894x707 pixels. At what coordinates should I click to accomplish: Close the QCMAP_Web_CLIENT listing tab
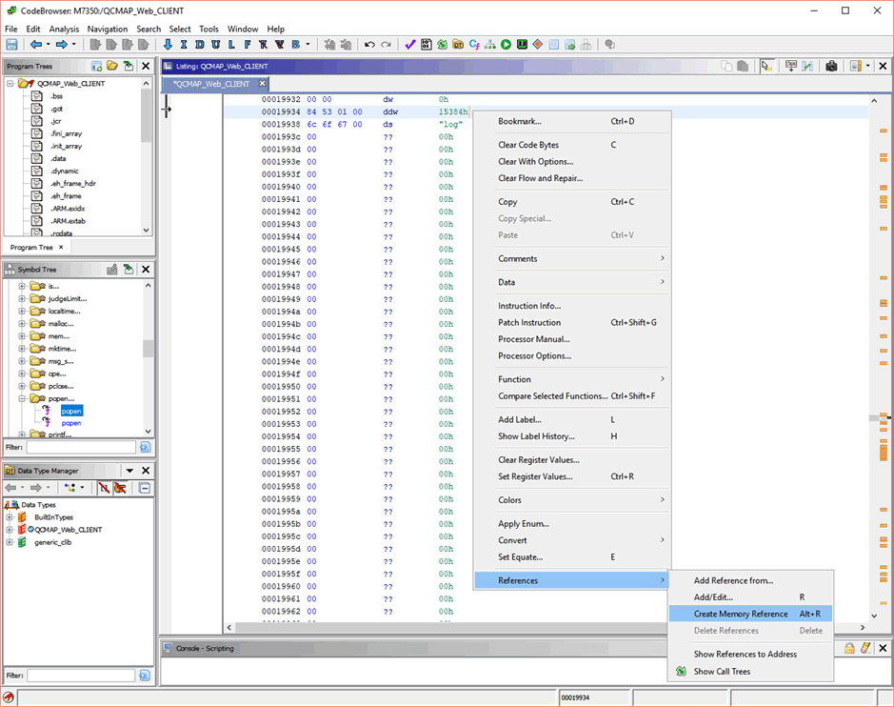pos(263,84)
